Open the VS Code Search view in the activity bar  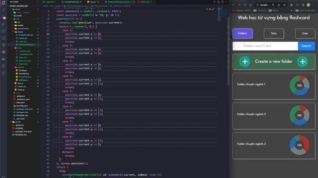3,9
